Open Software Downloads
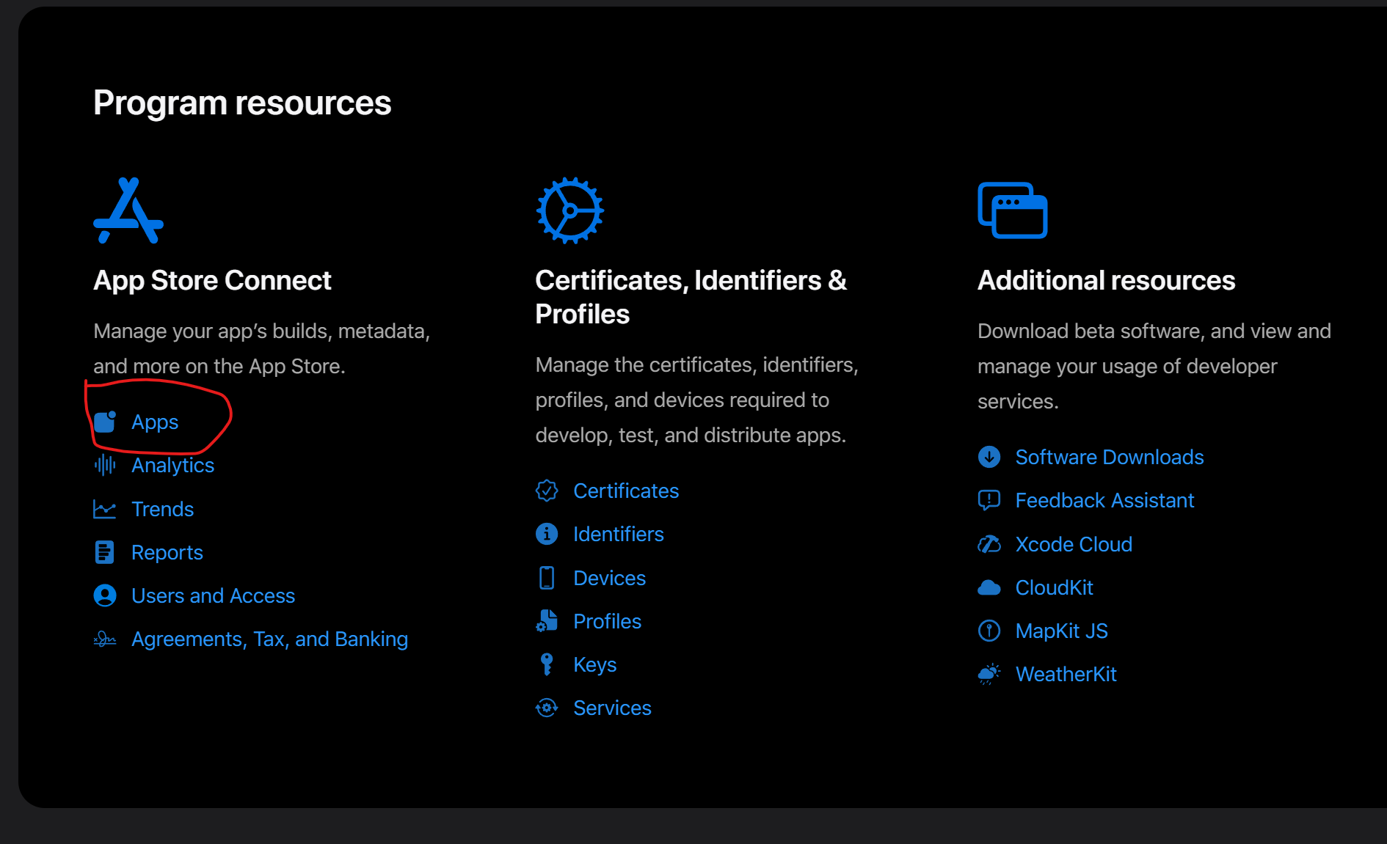Screen dimensions: 1387x844 click(1110, 457)
